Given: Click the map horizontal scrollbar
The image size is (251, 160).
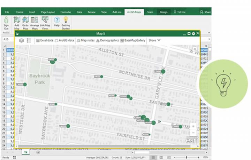Looking at the screenshot, I should click(x=104, y=146).
